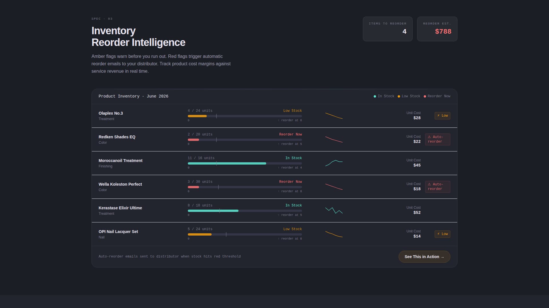Click 'reorder at 8' under Wella Koleston Perfect

click(290, 191)
